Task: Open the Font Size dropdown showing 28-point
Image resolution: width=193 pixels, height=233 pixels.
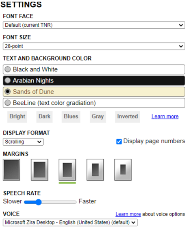Action: 94,46
